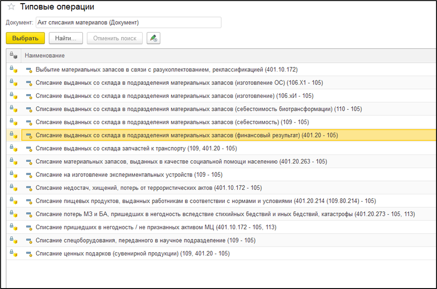Add Типовые операции to favorites with star
Image resolution: width=437 pixels, height=289 pixels.
11,7
